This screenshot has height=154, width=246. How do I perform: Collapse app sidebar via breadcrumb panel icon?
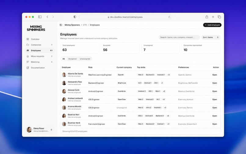click(61, 25)
